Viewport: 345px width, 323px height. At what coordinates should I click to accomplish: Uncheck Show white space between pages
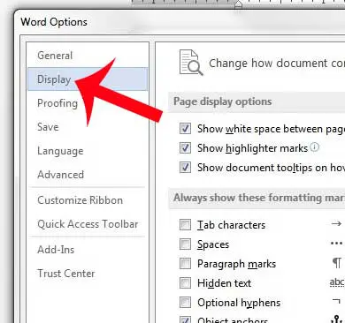185,129
